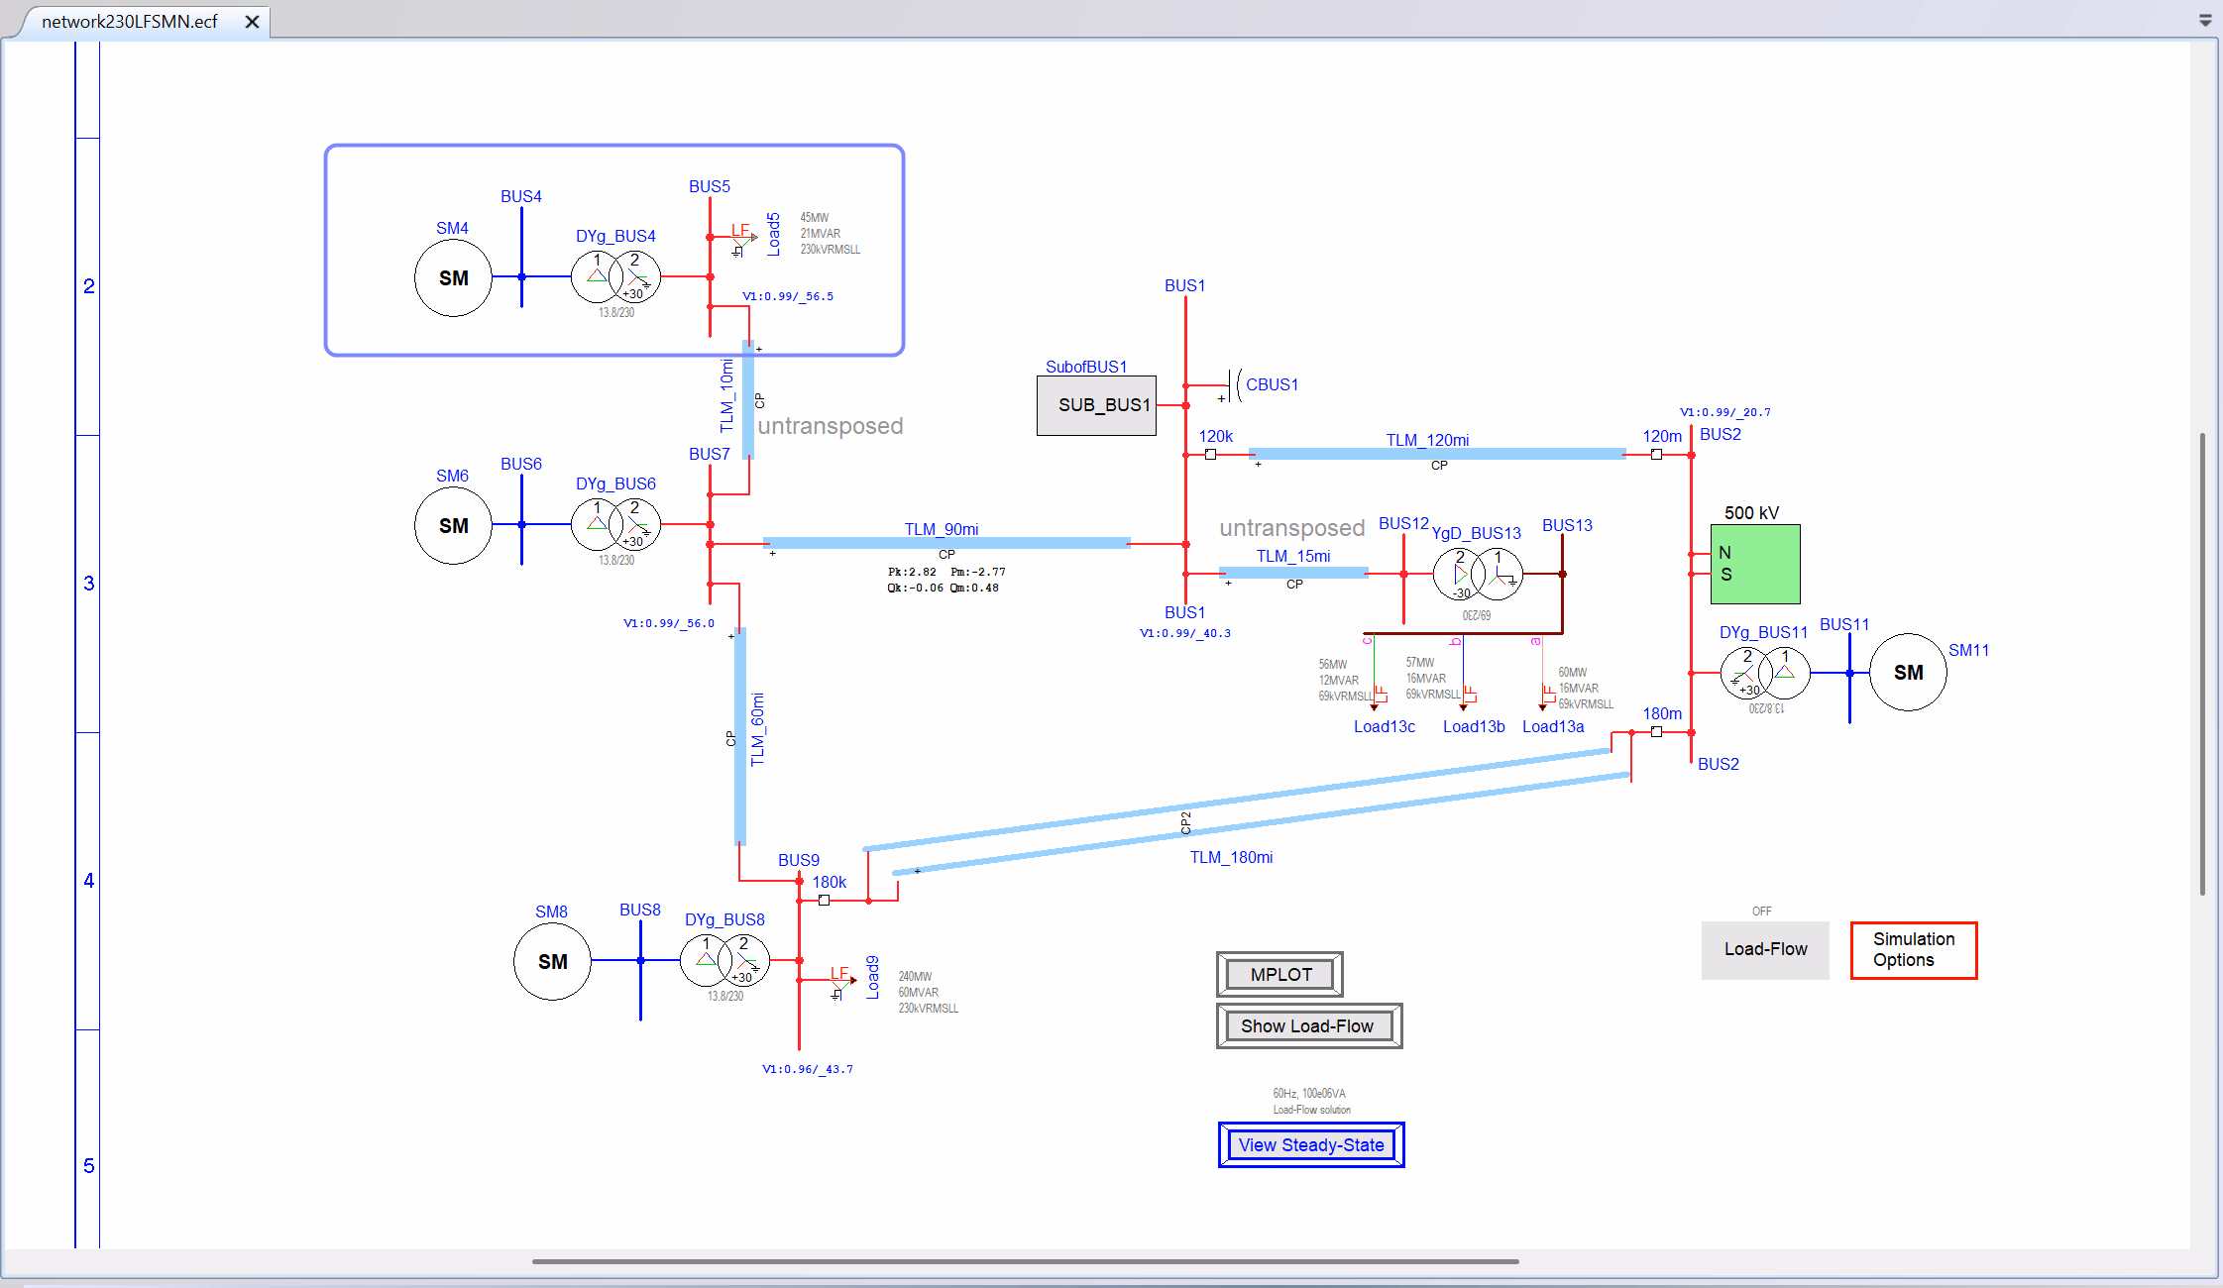2223x1288 pixels.
Task: Switch to network230LFSMN.ecf tab
Action: [130, 21]
